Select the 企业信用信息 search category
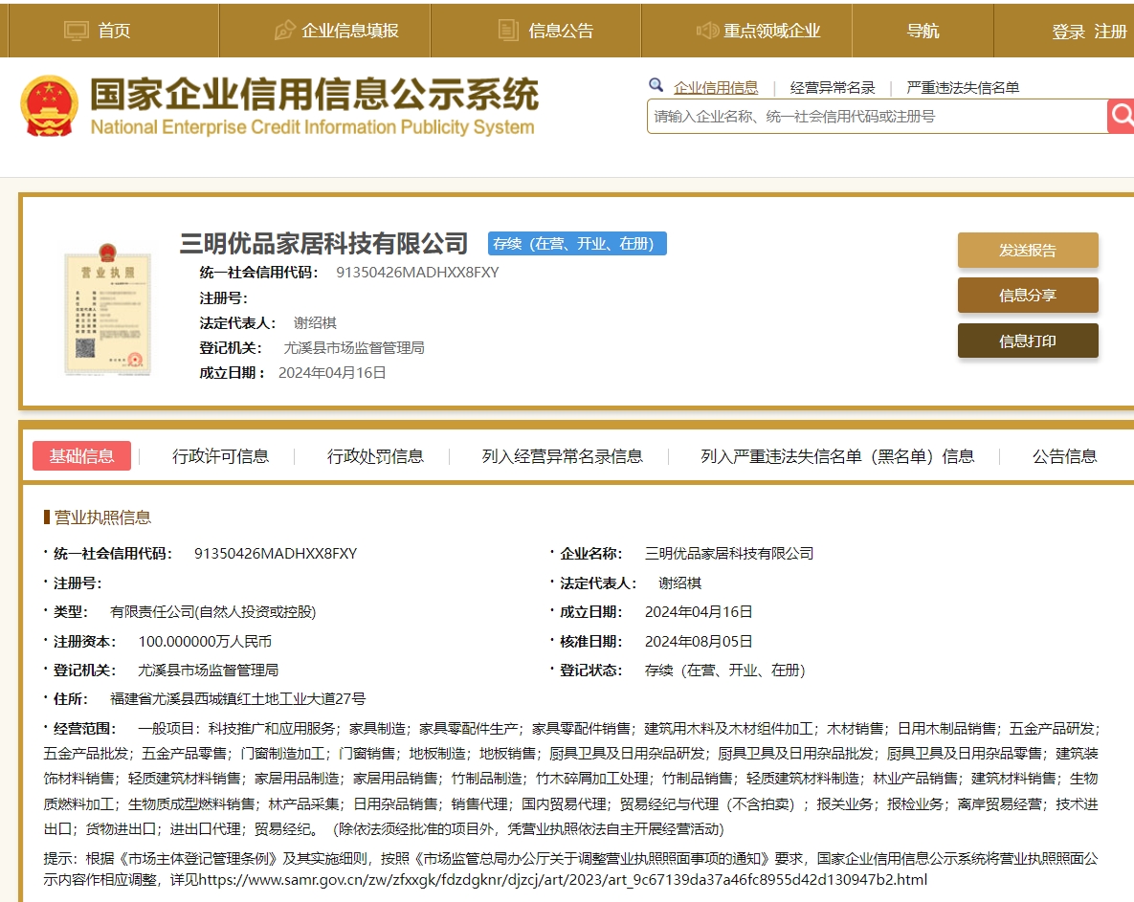Viewport: 1134px width, 902px height. pos(715,87)
